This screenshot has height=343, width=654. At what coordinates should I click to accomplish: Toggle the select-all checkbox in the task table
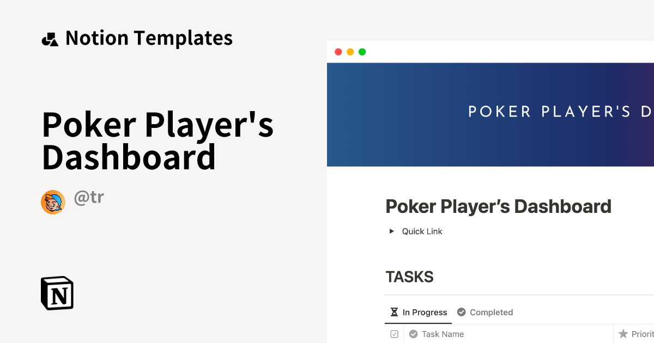(x=393, y=334)
